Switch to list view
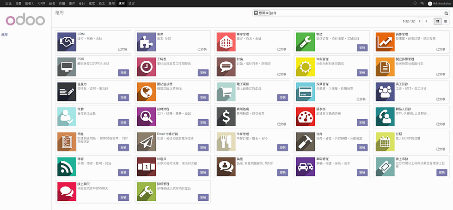This screenshot has width=453, height=210. click(446, 21)
